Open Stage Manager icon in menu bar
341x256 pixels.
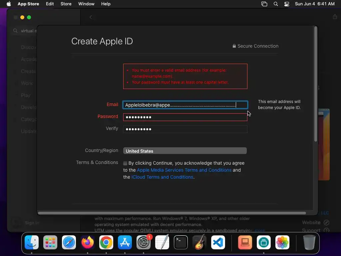coord(264,4)
